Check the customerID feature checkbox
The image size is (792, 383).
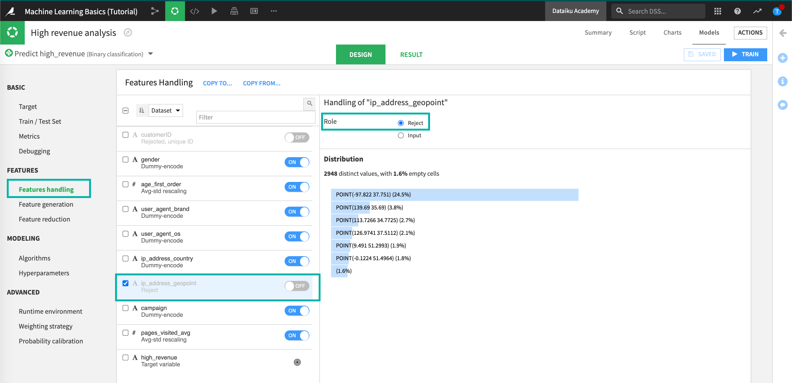point(126,135)
